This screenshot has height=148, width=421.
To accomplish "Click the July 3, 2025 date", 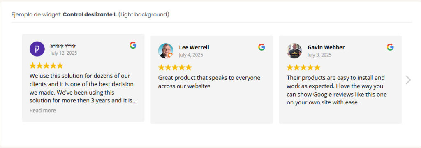I will [x=319, y=55].
